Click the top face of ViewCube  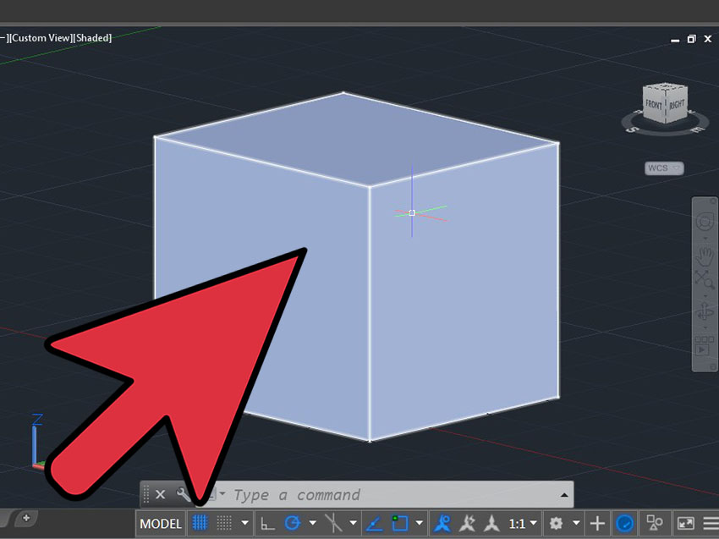tap(665, 85)
